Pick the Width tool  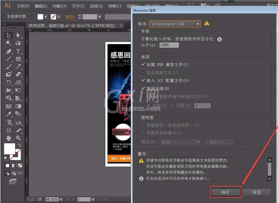pyautogui.click(x=8, y=90)
